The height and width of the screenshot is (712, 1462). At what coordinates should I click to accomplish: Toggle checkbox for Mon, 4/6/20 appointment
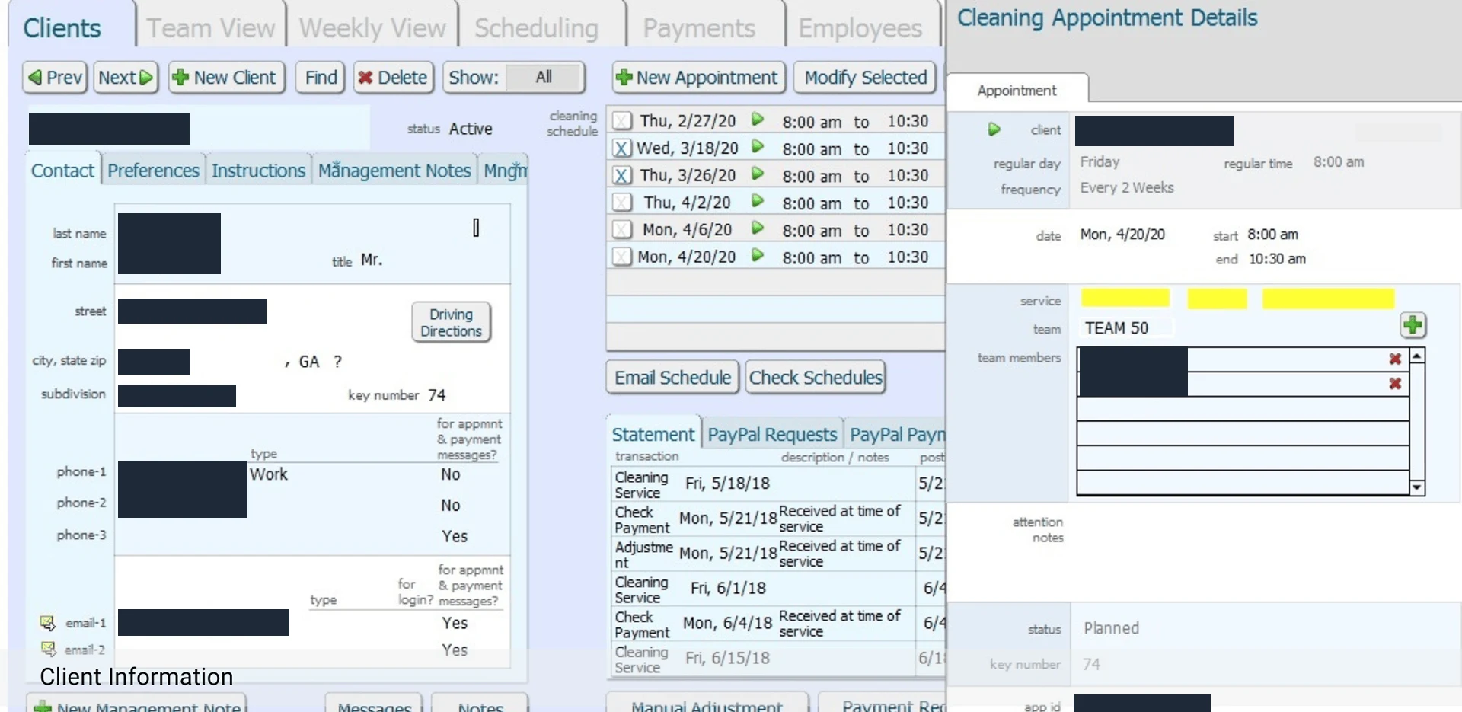coord(622,230)
